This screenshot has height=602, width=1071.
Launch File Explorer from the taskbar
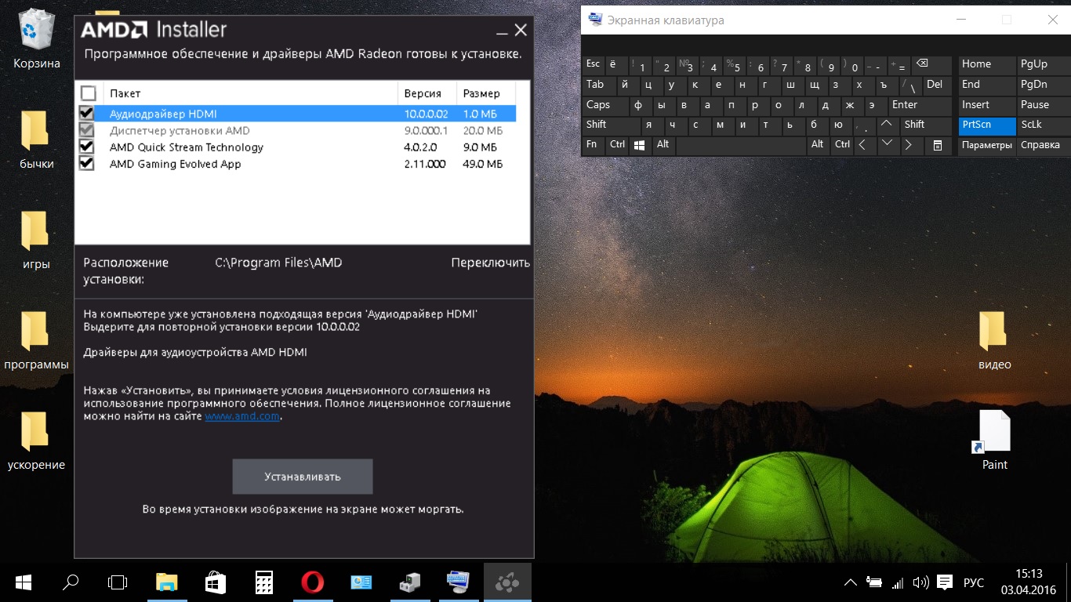tap(166, 582)
